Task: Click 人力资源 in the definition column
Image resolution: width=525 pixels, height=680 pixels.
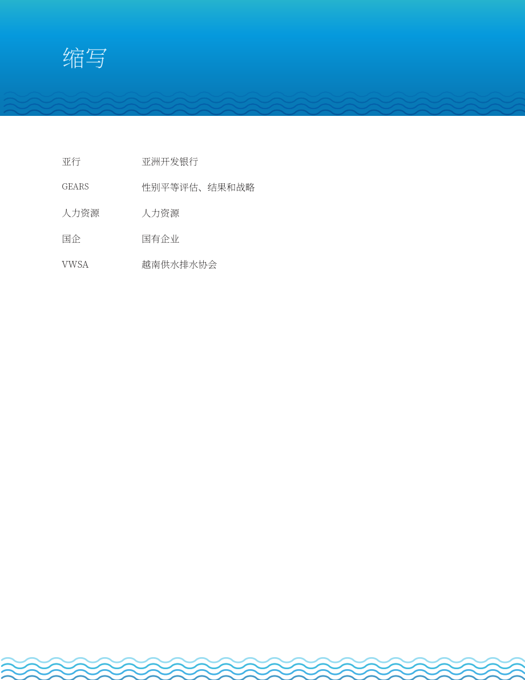Action: click(160, 213)
